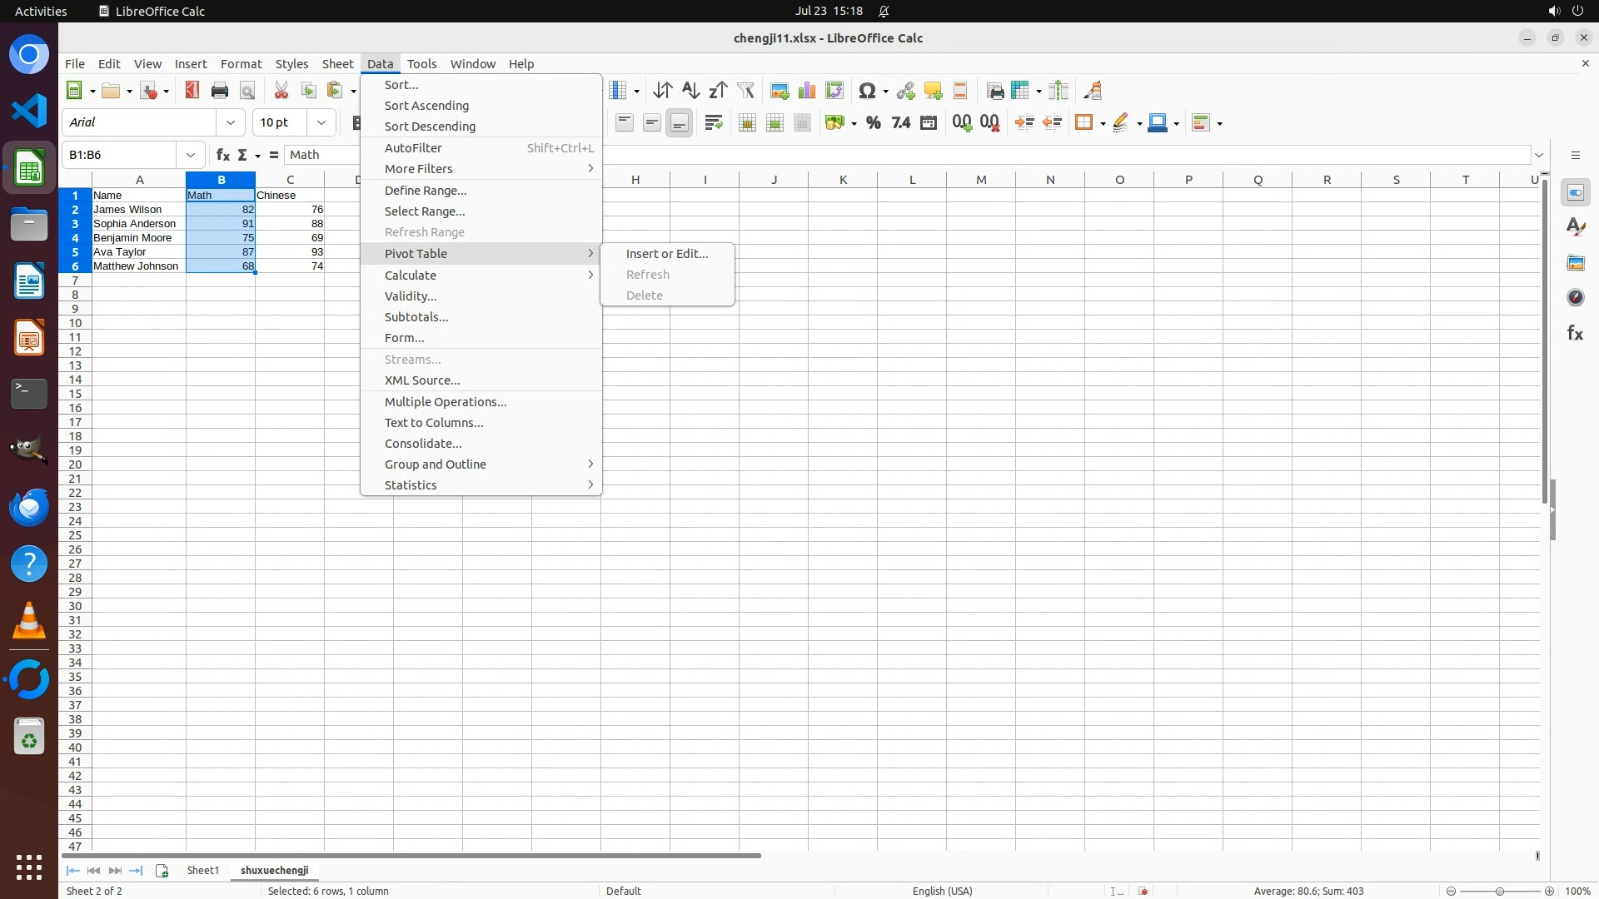Click the Insert Hyperlink icon
This screenshot has height=899, width=1599.
tap(905, 91)
